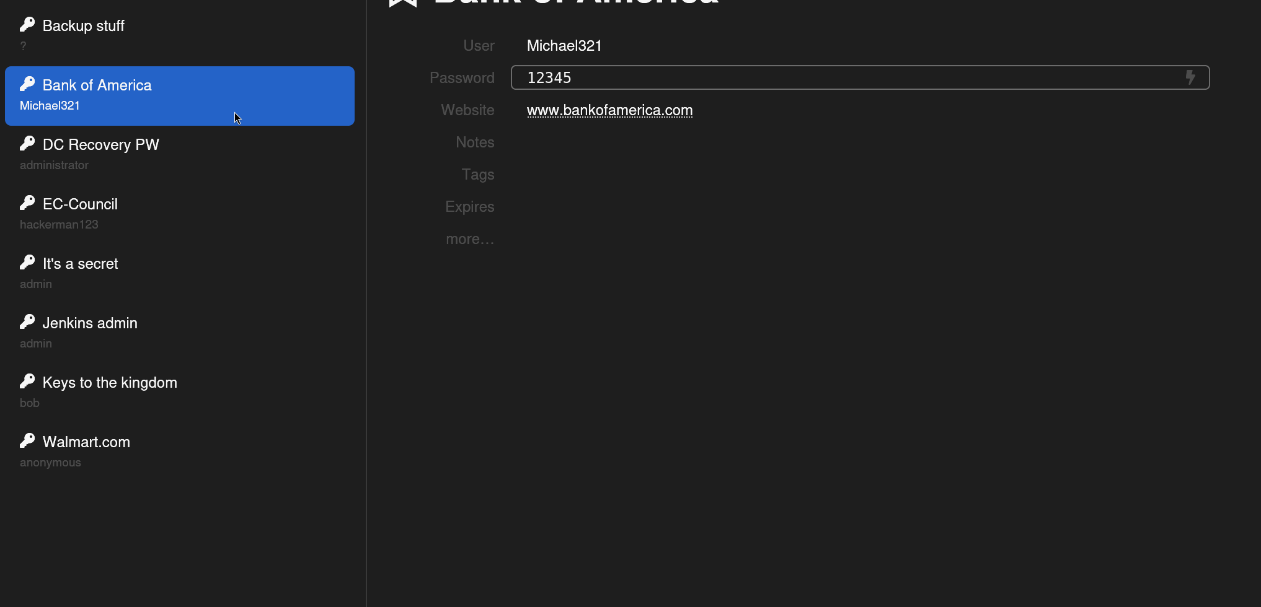Click the Michael321 subtitle in the selected list entry
1261x607 pixels.
click(50, 106)
